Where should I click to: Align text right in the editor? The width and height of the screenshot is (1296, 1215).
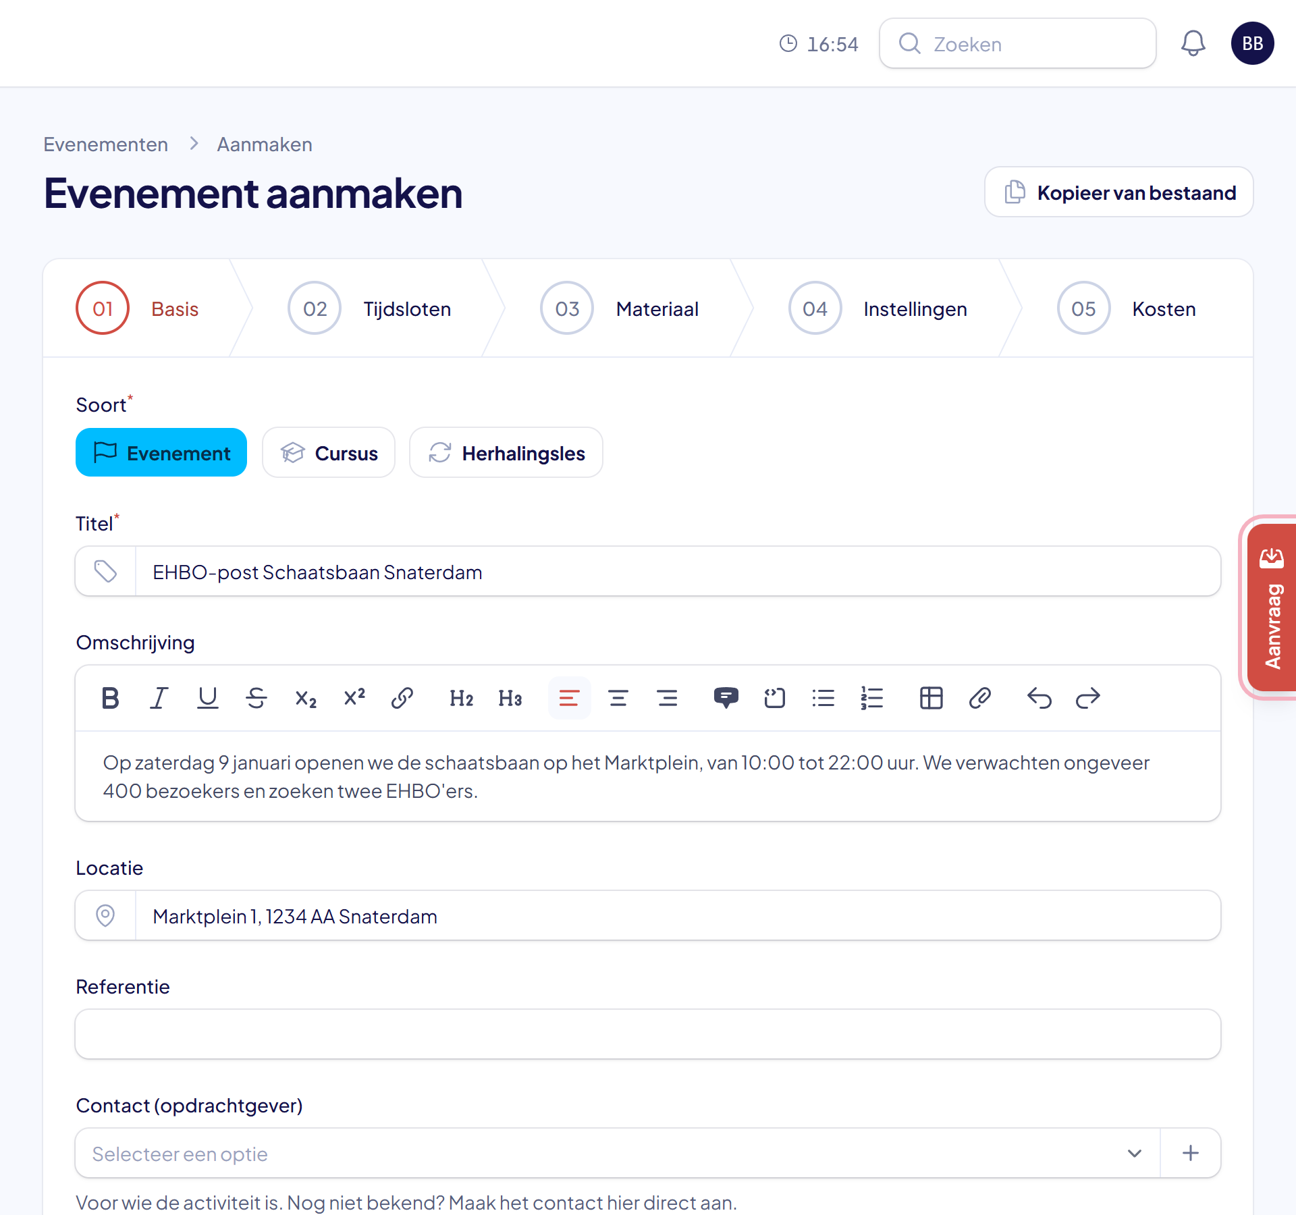tap(667, 698)
